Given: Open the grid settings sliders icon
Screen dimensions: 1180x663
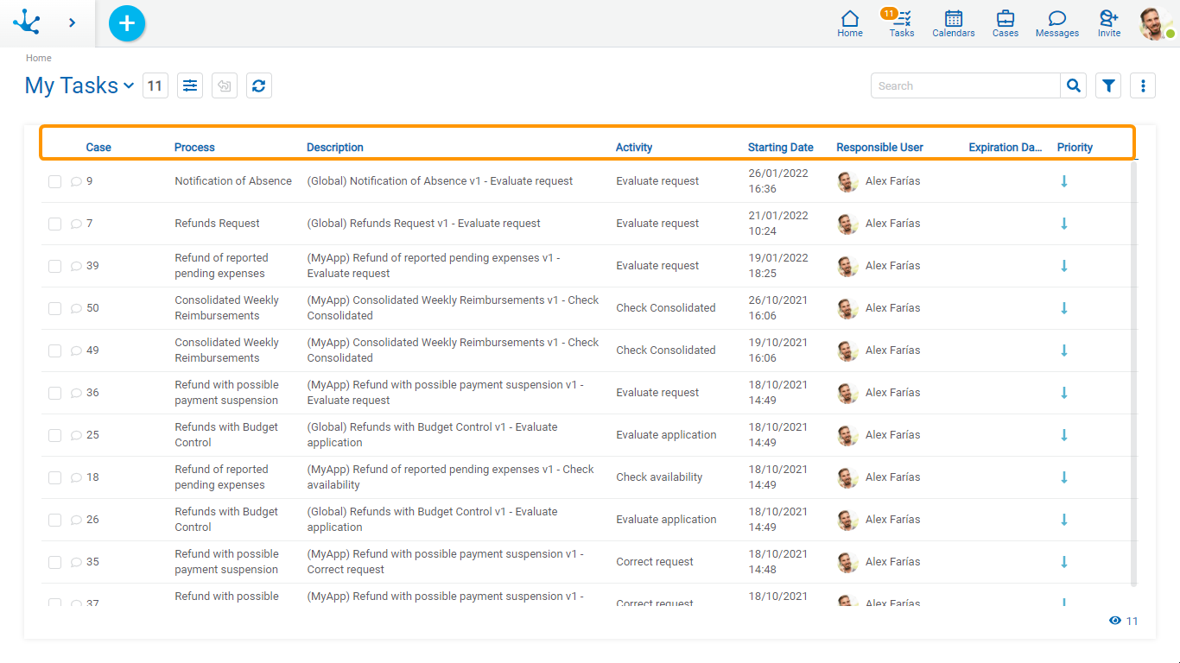Looking at the screenshot, I should [x=190, y=85].
